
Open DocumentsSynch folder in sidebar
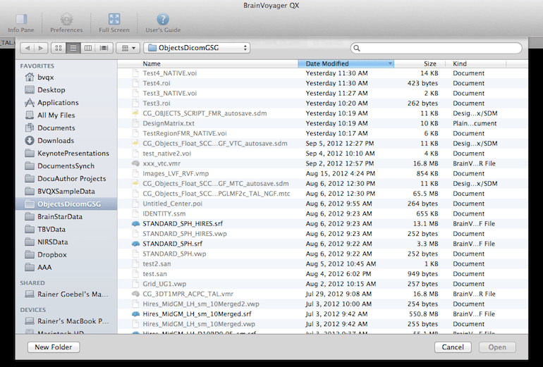[x=66, y=166]
